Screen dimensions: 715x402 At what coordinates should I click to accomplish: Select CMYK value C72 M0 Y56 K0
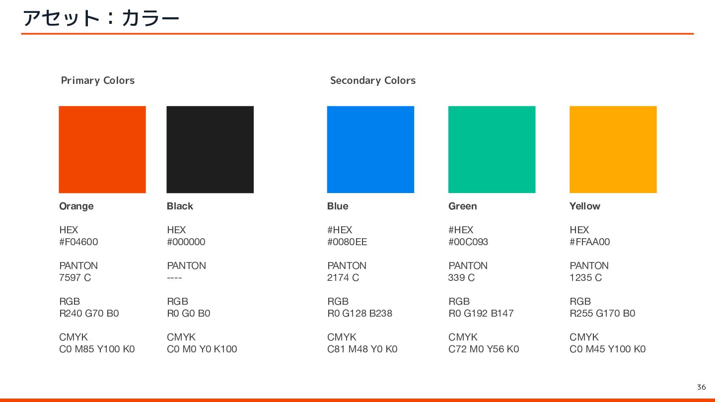click(x=484, y=349)
